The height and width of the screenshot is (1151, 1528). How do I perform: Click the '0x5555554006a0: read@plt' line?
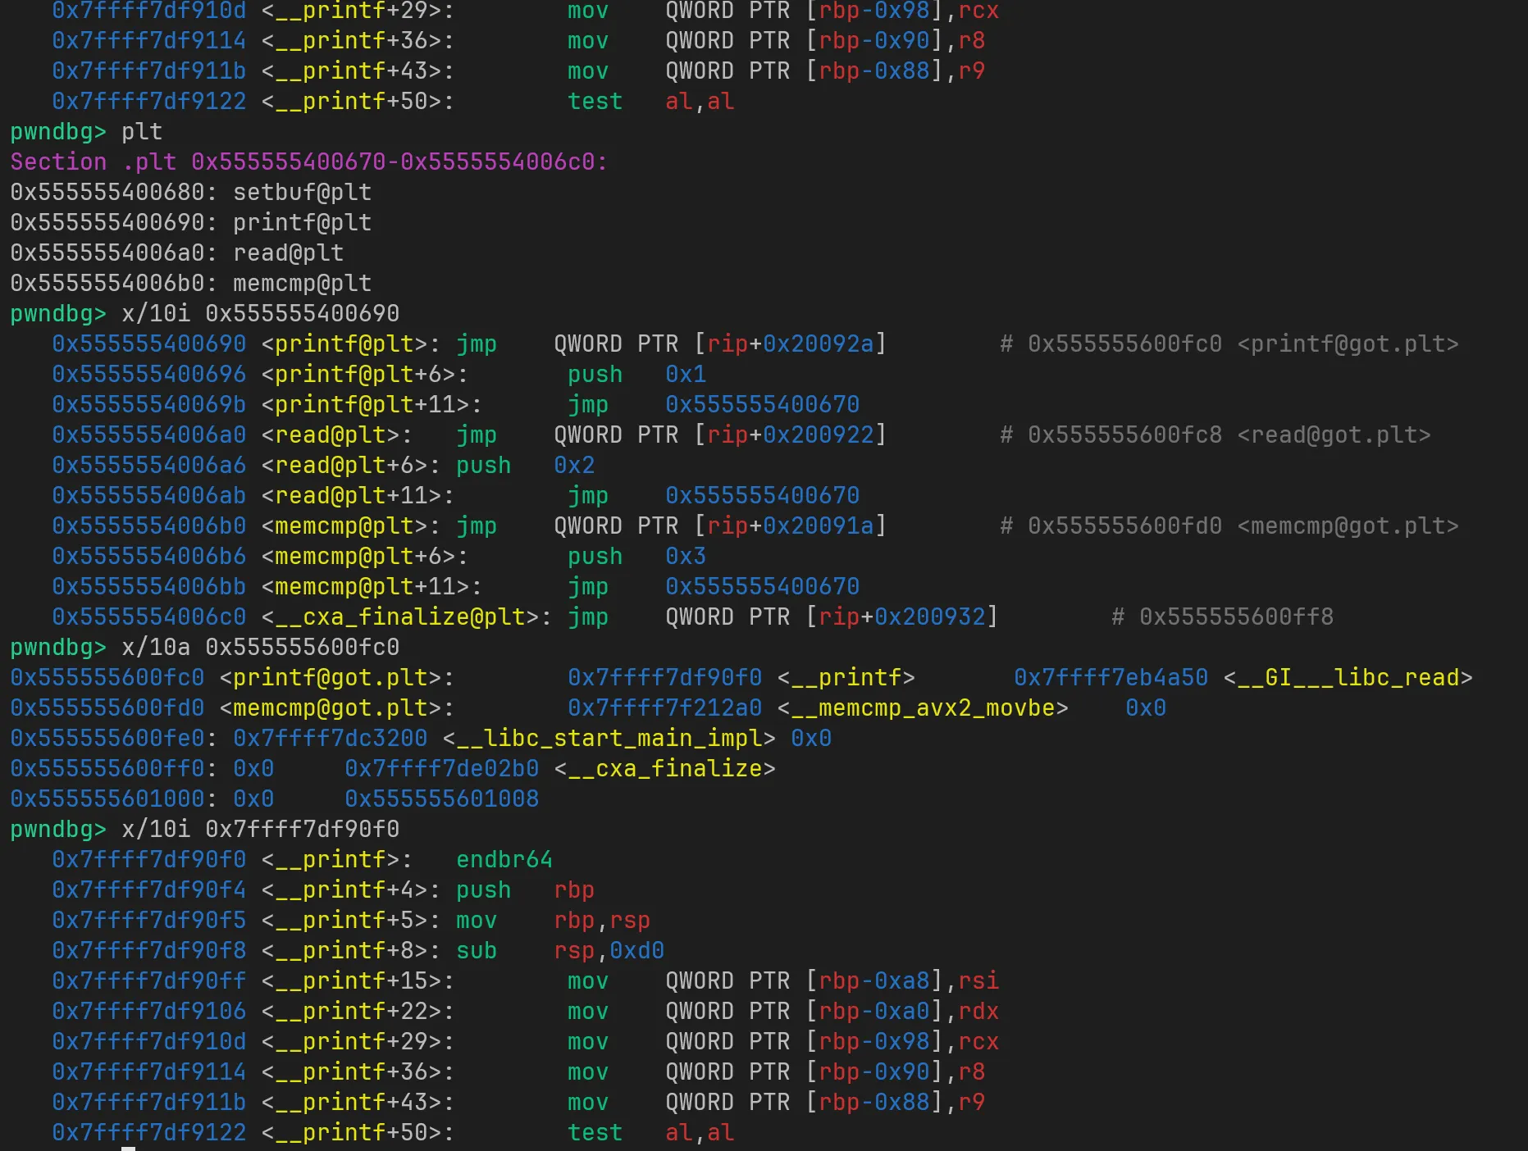(176, 253)
